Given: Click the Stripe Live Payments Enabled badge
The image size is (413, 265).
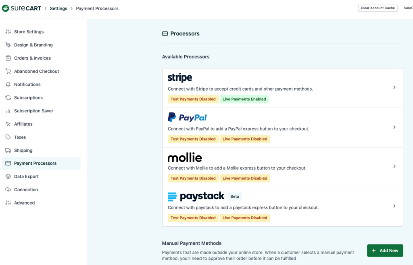Looking at the screenshot, I should point(244,99).
